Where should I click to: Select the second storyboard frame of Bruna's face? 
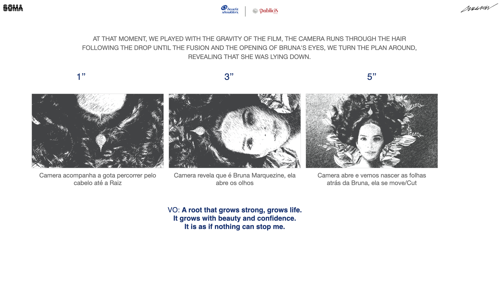click(x=235, y=131)
